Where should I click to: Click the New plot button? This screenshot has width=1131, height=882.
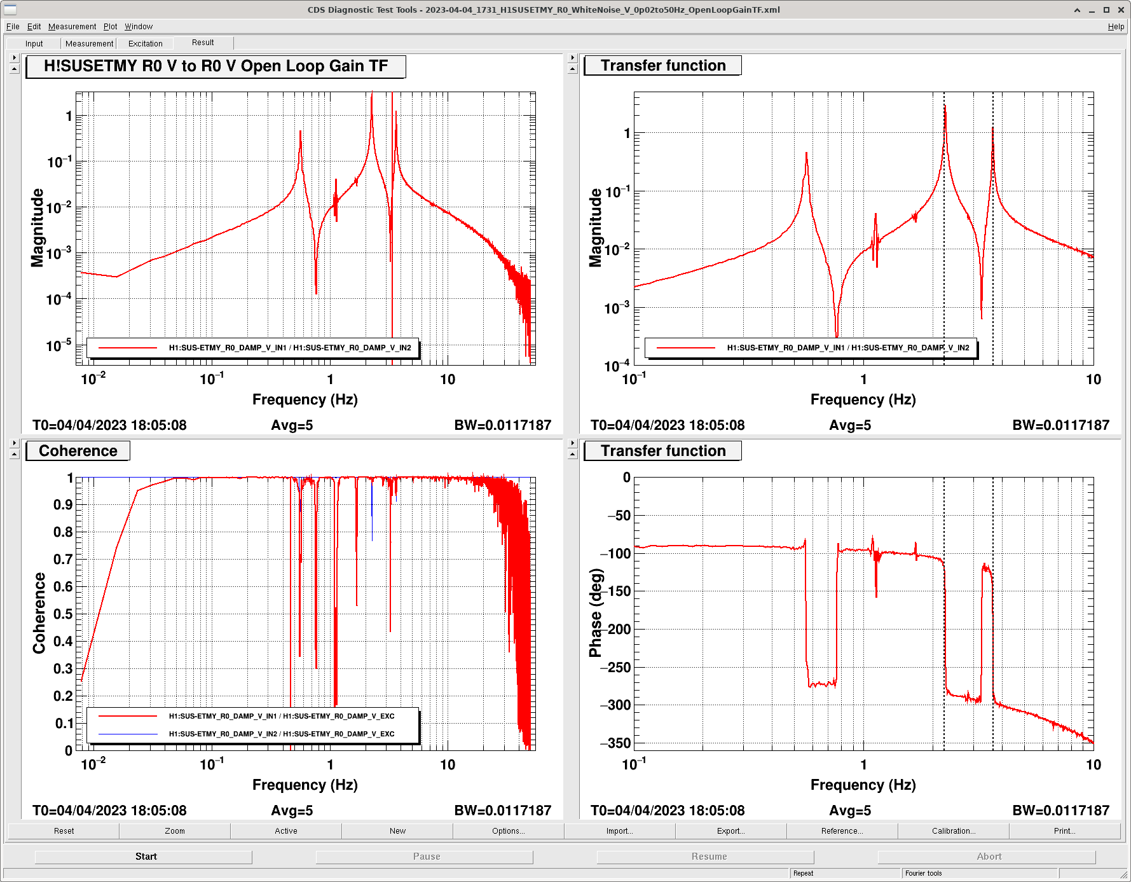(397, 830)
